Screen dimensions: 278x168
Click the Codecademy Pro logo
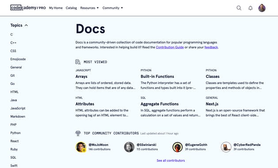coord(28,8)
